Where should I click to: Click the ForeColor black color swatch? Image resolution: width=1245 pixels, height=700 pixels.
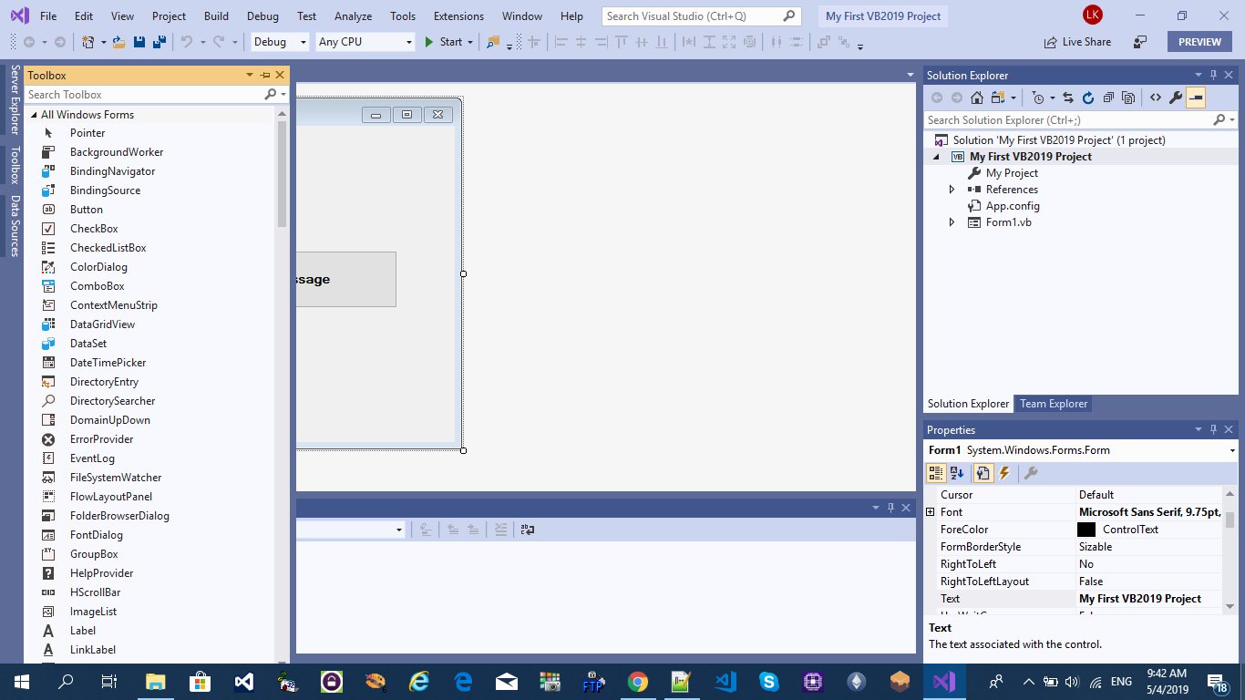pos(1086,530)
